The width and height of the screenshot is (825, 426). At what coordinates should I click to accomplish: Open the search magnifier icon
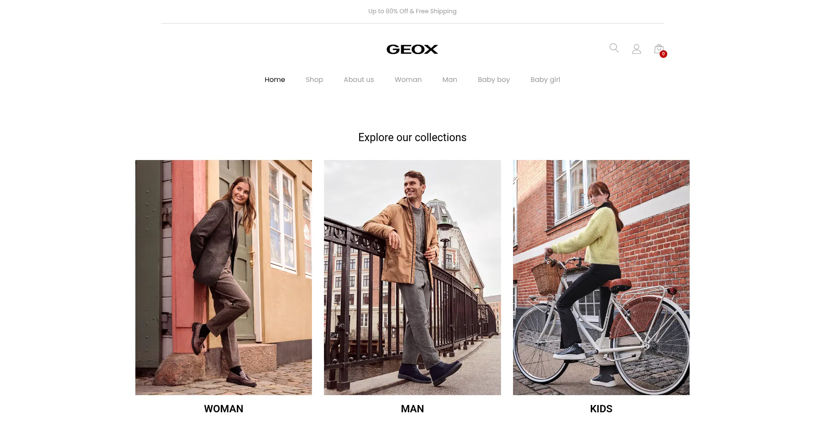point(614,48)
